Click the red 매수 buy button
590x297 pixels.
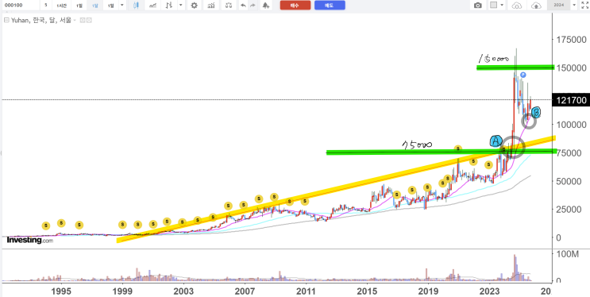tap(295, 6)
